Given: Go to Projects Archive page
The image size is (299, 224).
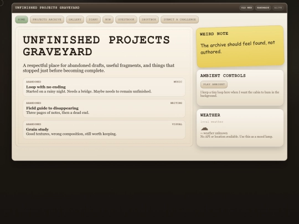Looking at the screenshot, I should click(x=47, y=19).
